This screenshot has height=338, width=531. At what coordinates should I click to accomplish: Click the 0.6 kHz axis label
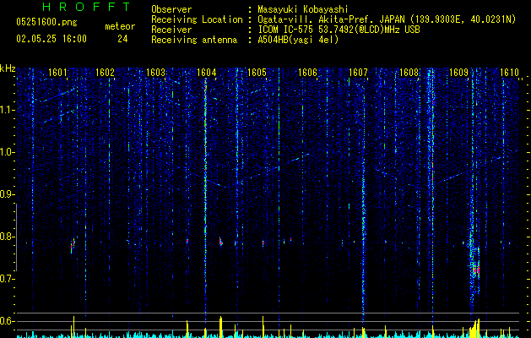coord(7,321)
